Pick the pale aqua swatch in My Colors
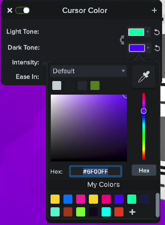 [x=55, y=212]
